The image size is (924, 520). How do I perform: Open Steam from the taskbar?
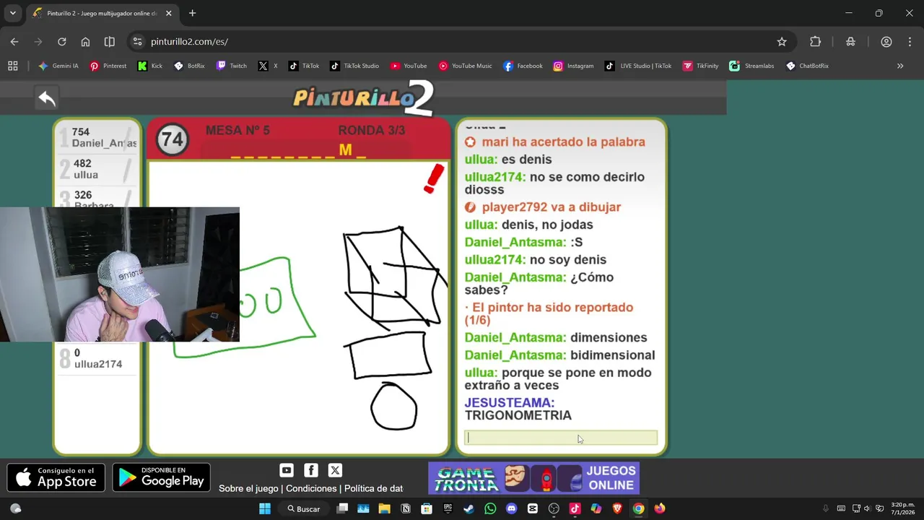468,508
